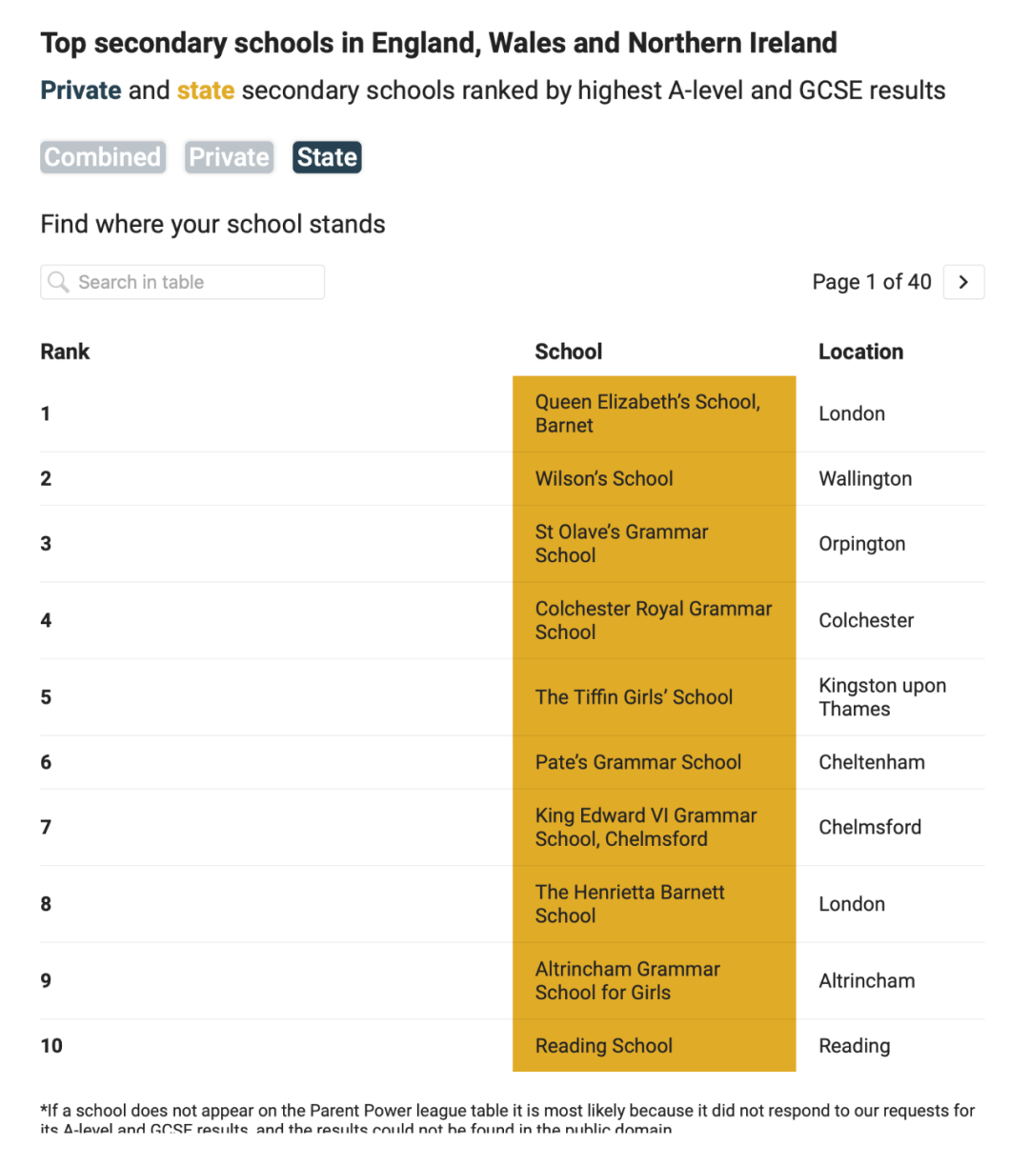The image size is (1029, 1165).
Task: Switch to the Combined schools view
Action: pyautogui.click(x=103, y=157)
